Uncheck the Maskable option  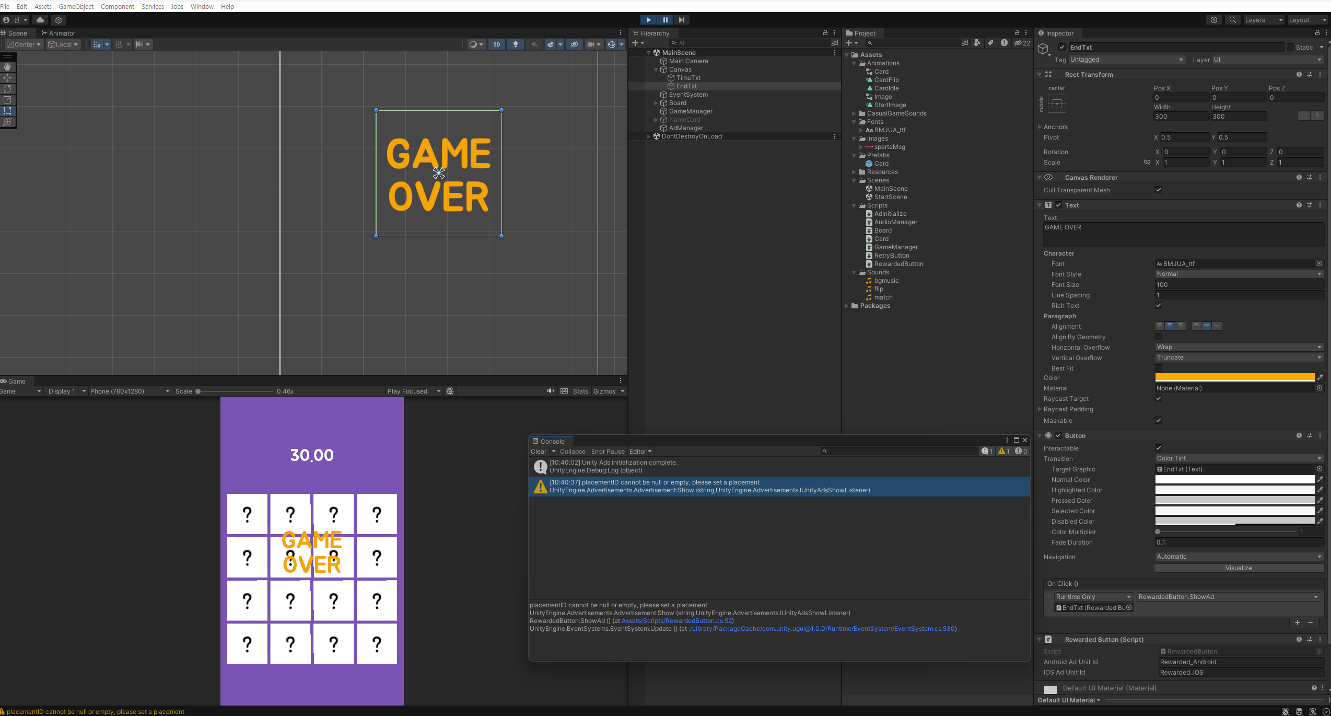click(x=1159, y=420)
